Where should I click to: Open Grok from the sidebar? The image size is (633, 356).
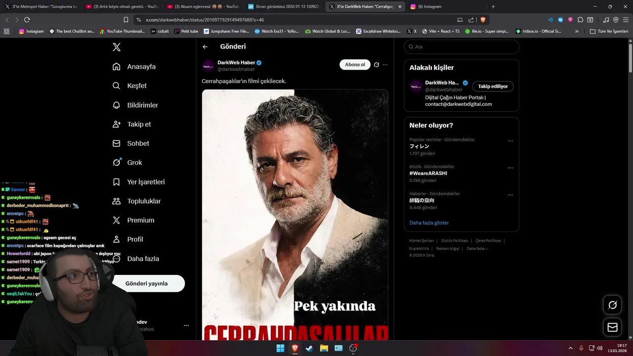[x=127, y=162]
